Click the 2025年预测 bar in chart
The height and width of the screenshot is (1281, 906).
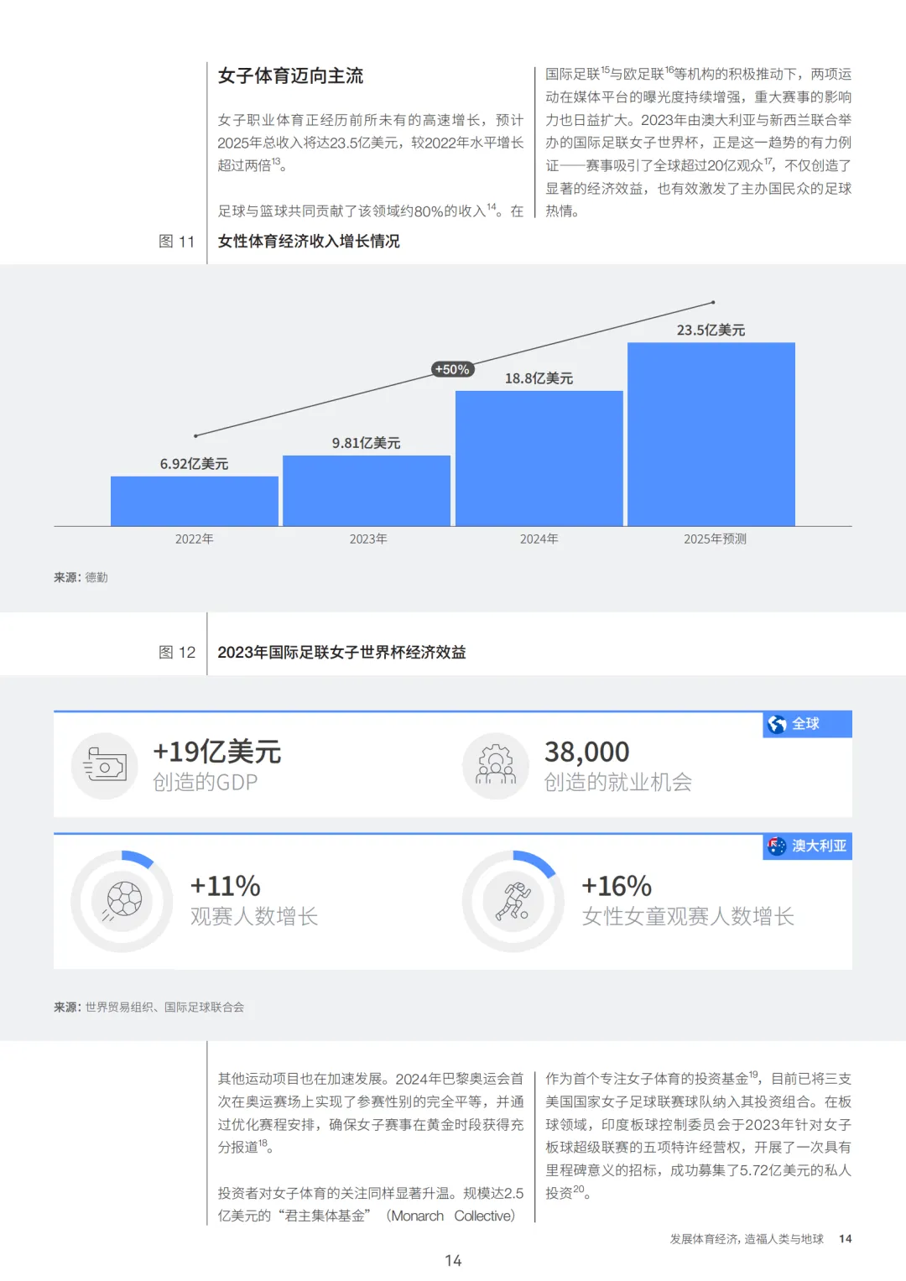tap(711, 434)
